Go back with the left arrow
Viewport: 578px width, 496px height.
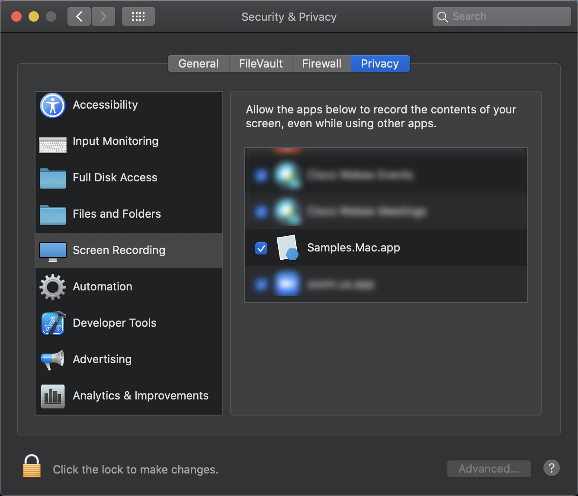(79, 16)
